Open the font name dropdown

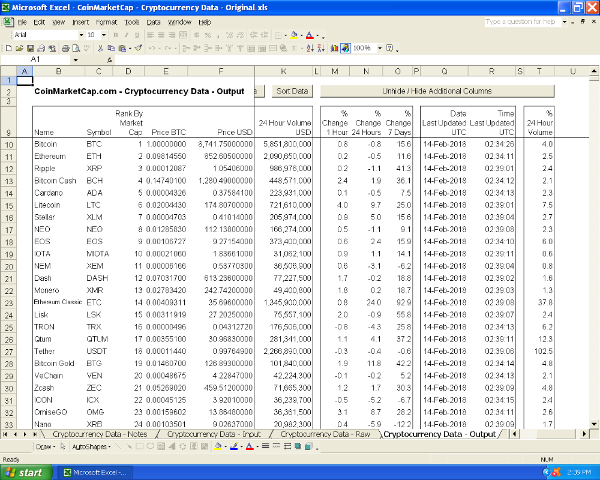click(x=81, y=35)
